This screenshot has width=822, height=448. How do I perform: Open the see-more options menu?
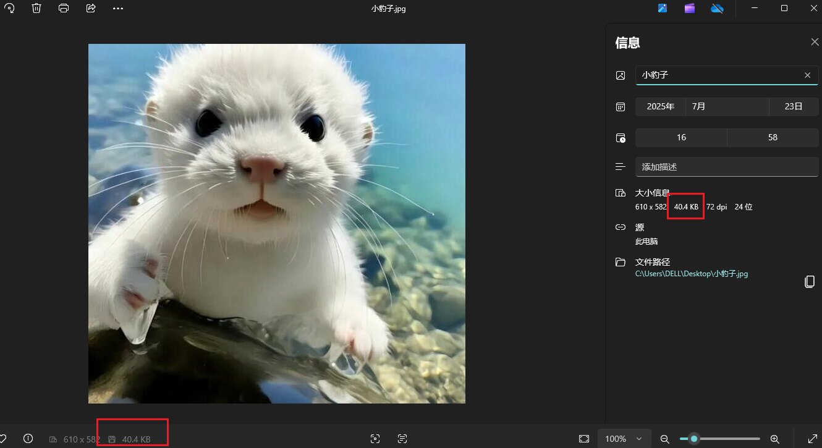tap(118, 8)
